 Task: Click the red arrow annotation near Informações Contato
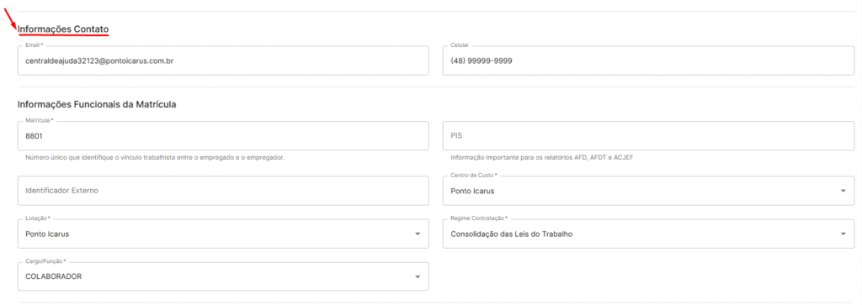[x=10, y=15]
